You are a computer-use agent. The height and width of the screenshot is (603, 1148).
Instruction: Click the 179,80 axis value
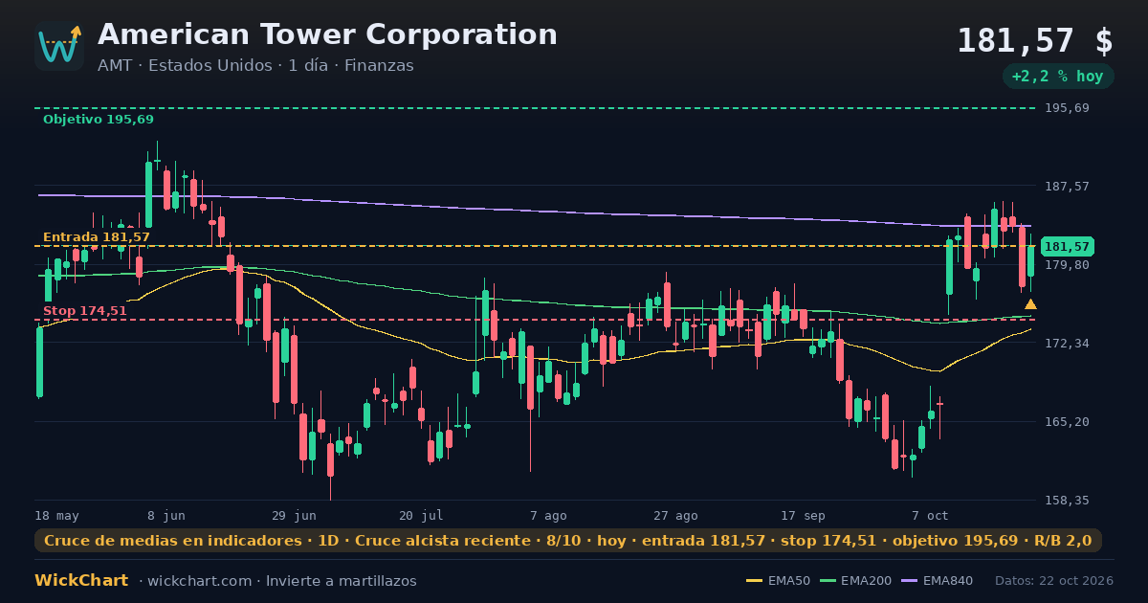click(x=1067, y=265)
